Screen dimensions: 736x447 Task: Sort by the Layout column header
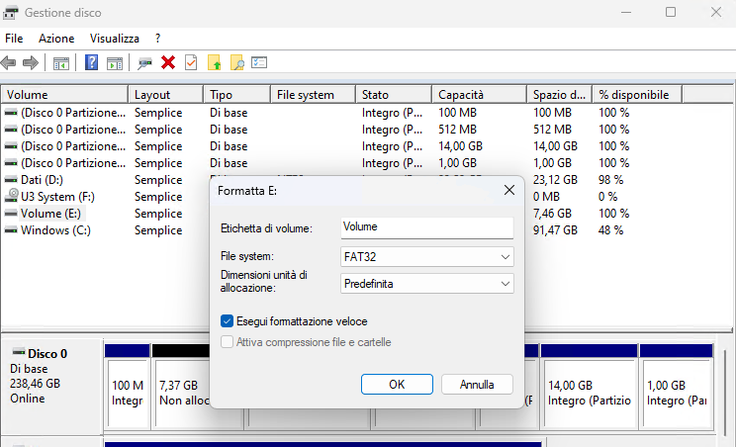165,95
